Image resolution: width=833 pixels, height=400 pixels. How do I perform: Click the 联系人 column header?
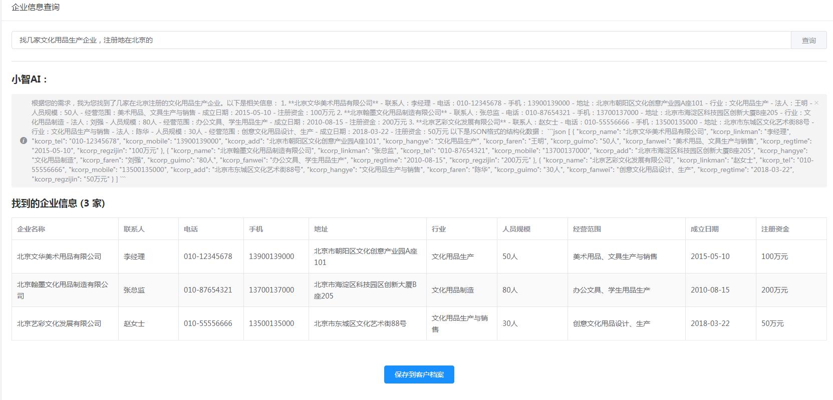coord(134,229)
